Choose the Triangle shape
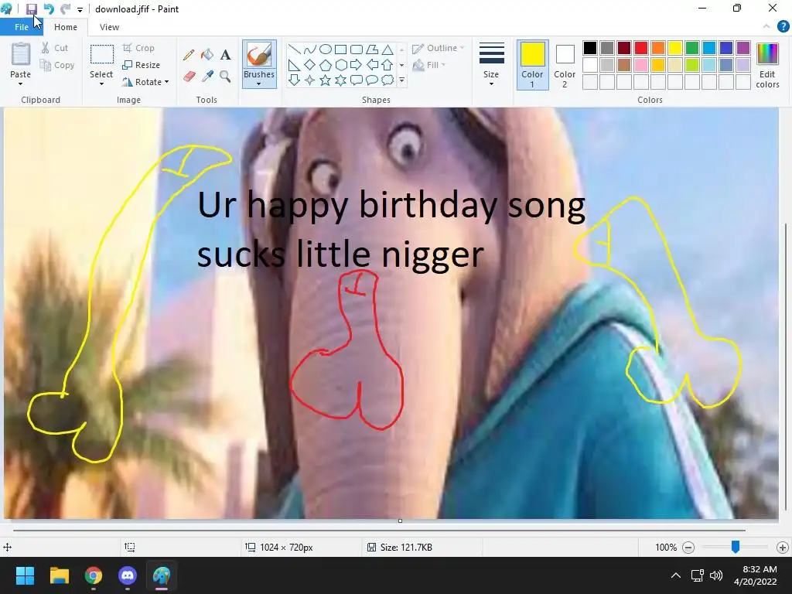Image resolution: width=792 pixels, height=594 pixels. (387, 49)
